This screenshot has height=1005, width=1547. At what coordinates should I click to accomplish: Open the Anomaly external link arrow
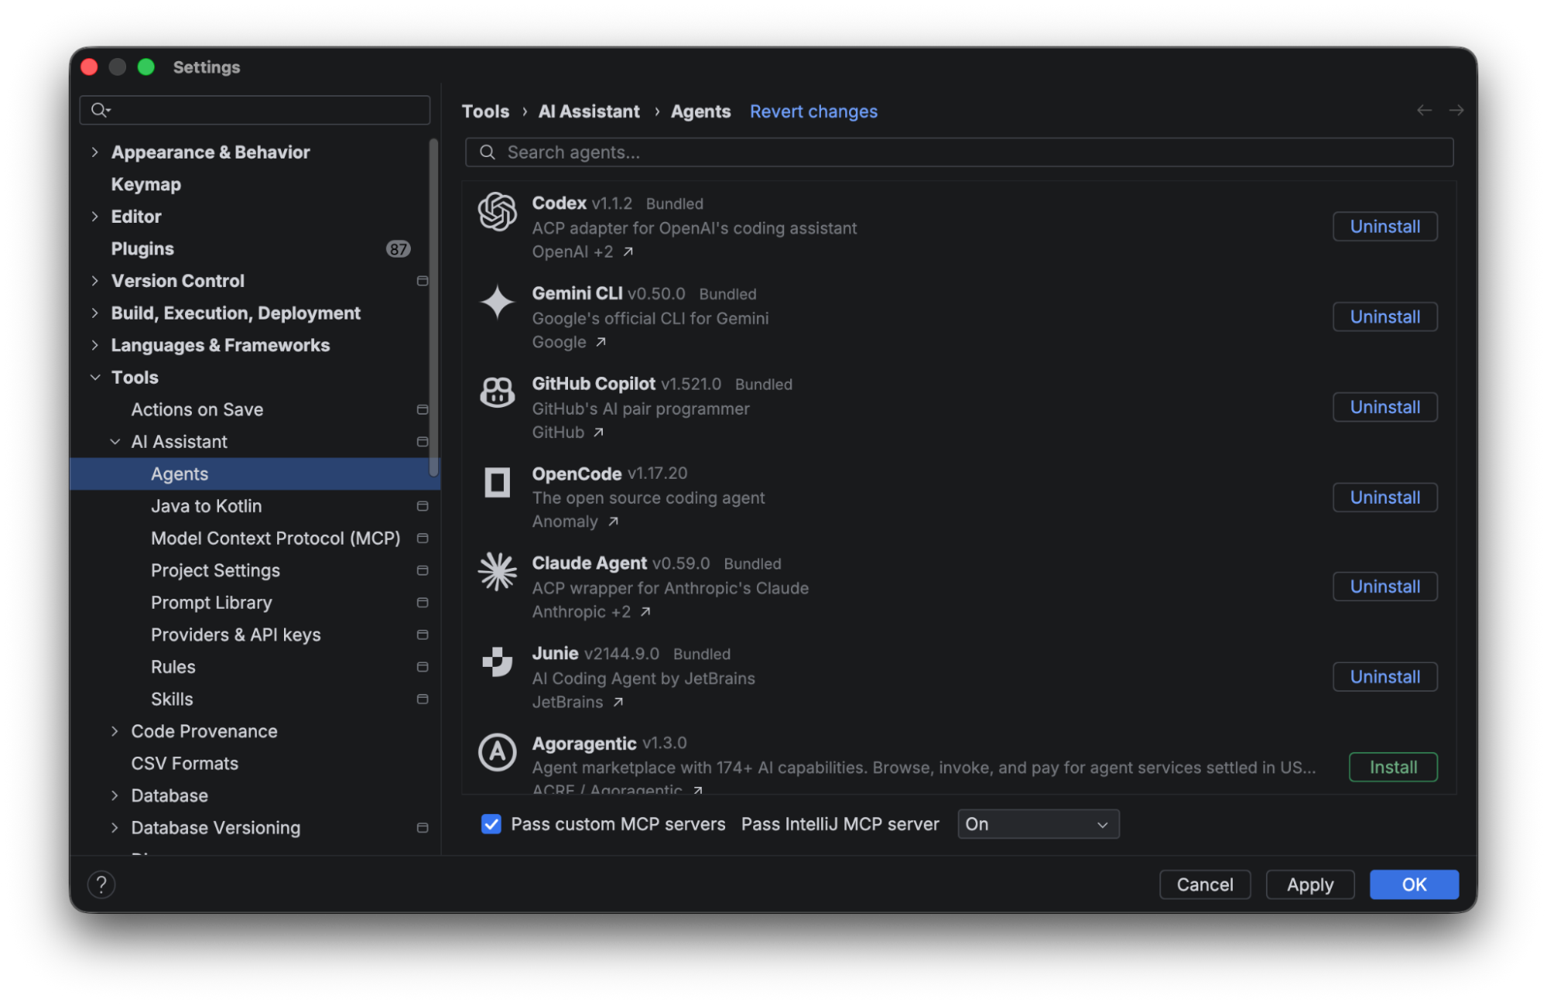point(613,521)
